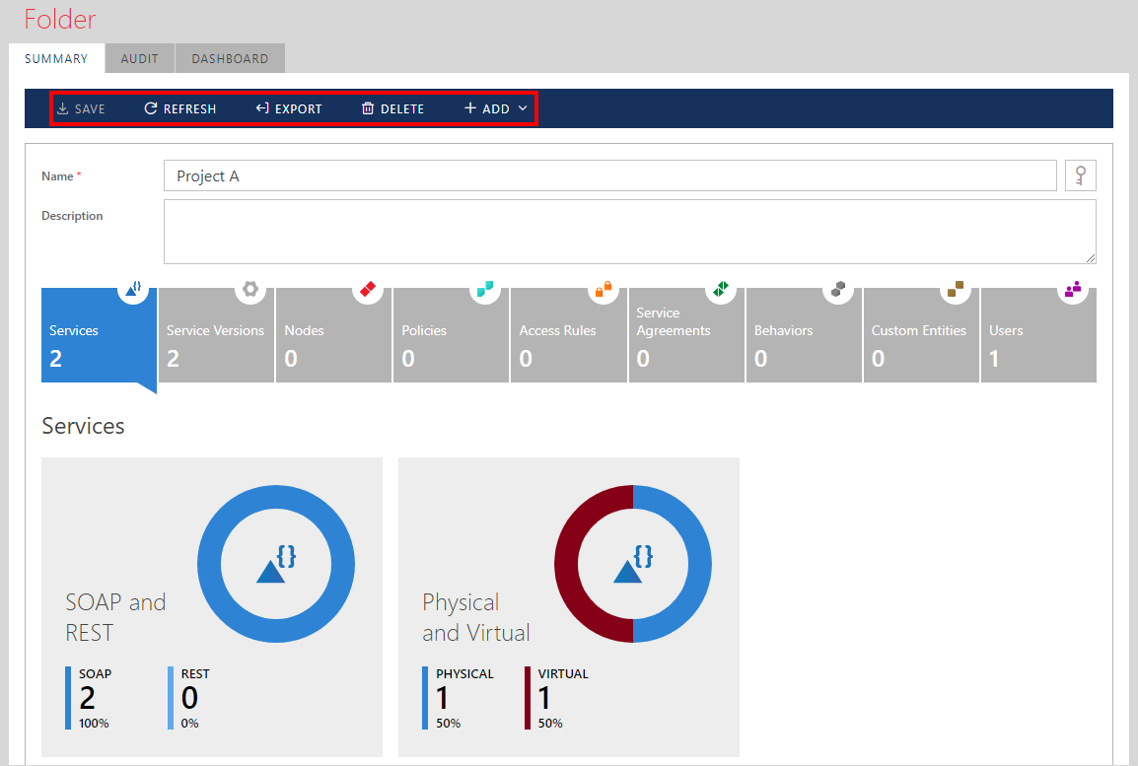The height and width of the screenshot is (766, 1138).
Task: Click the Access Rules lock icon
Action: pyautogui.click(x=604, y=289)
